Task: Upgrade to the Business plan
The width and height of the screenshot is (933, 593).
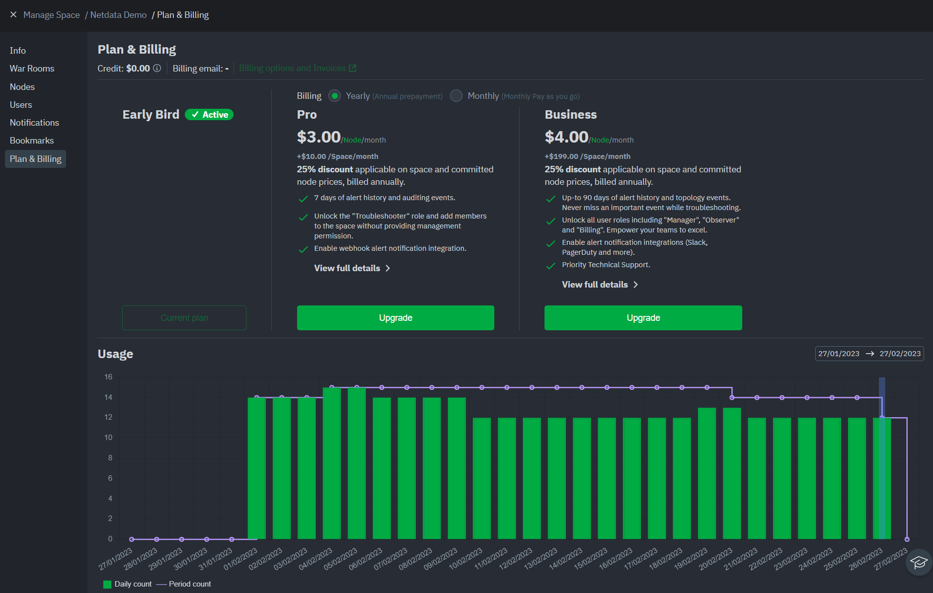Action: [x=643, y=318]
